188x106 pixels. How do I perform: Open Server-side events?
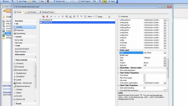(19, 40)
